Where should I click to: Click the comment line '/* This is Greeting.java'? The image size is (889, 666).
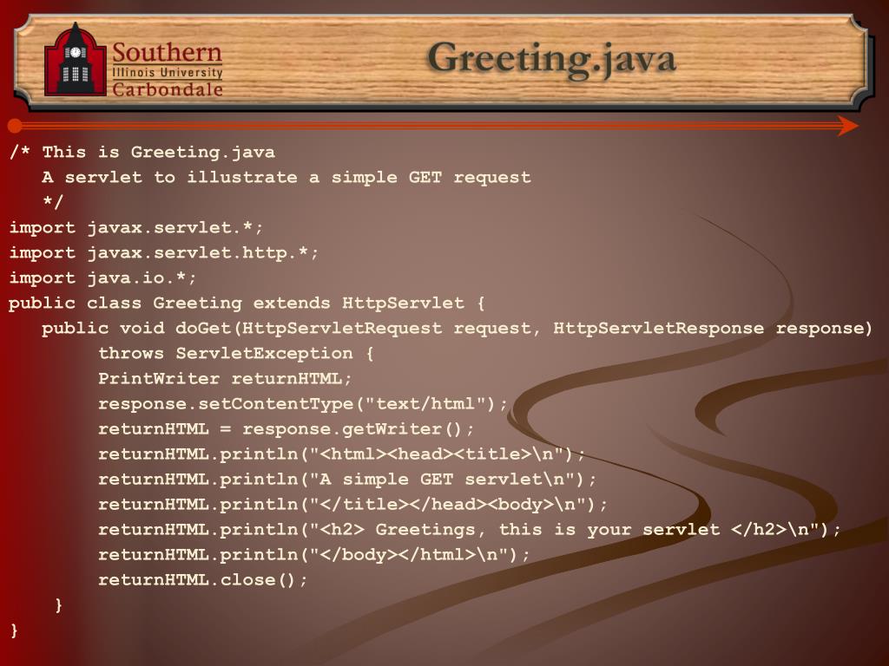point(142,153)
